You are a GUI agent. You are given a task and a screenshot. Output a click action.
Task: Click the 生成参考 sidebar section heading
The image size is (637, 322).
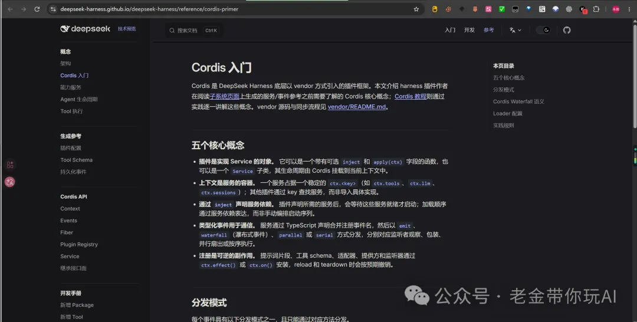(x=71, y=136)
